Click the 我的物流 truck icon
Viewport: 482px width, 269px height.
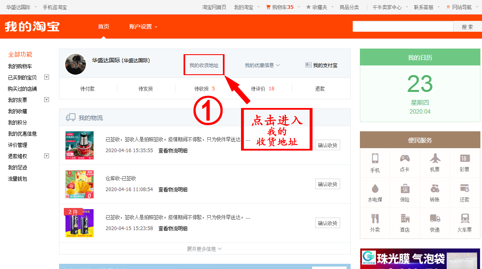click(71, 117)
